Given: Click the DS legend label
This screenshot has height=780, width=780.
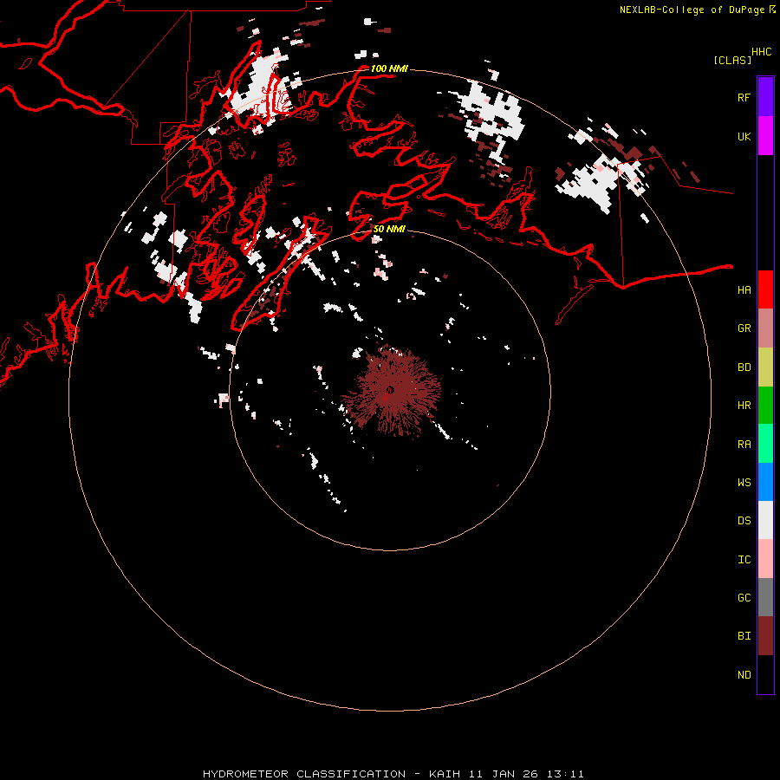Looking at the screenshot, I should pos(744,520).
